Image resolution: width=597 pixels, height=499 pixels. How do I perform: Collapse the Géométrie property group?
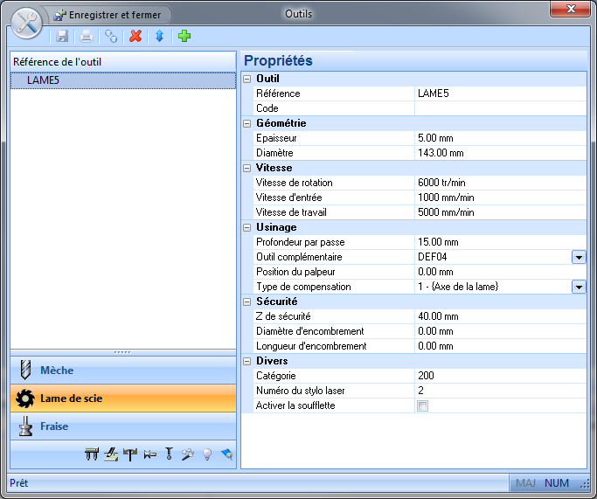tap(247, 123)
